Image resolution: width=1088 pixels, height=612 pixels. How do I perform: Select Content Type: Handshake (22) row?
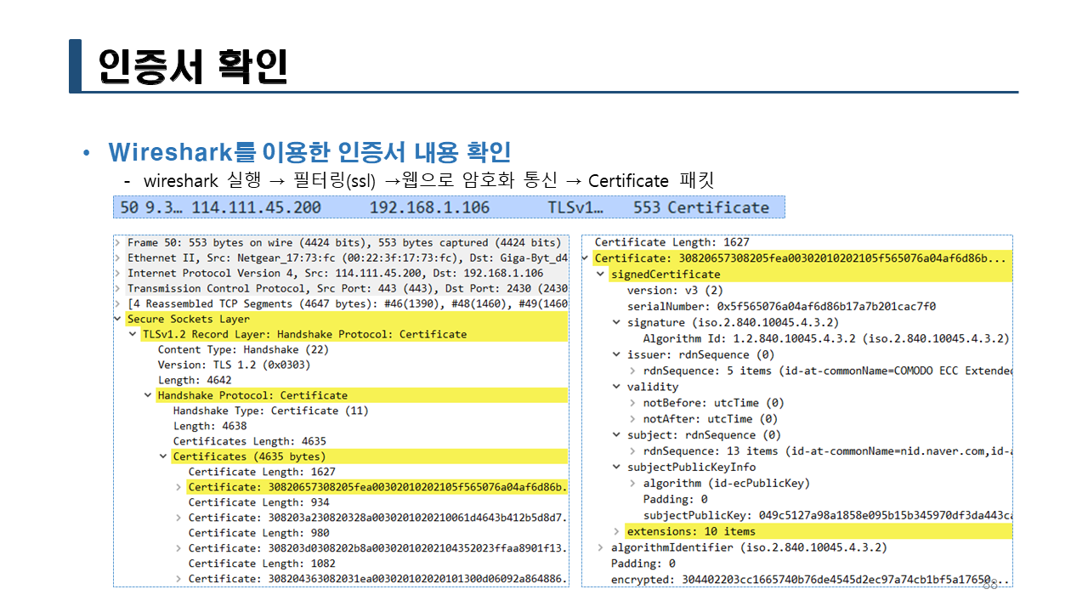(x=243, y=349)
